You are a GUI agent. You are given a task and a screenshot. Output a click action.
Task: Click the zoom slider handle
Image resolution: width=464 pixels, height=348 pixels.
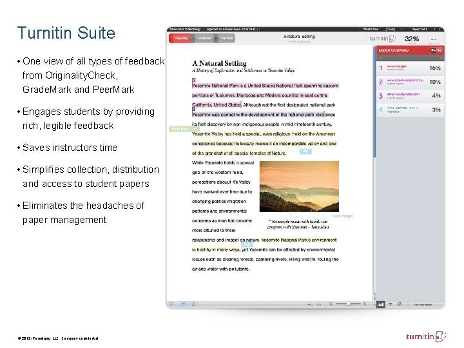click(x=349, y=304)
